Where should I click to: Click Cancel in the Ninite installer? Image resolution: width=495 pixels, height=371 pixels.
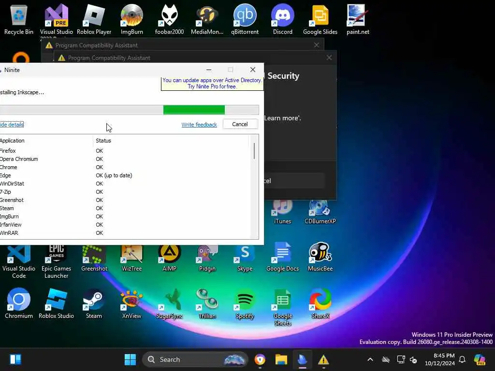[240, 124]
